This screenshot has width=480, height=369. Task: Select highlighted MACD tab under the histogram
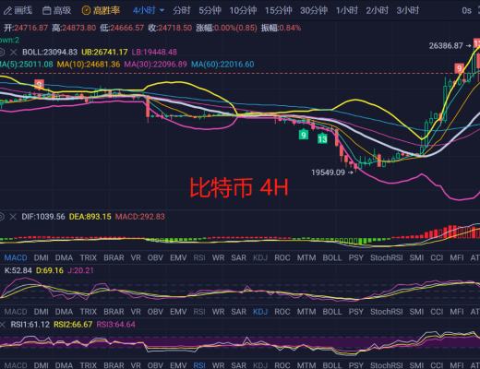click(x=16, y=257)
